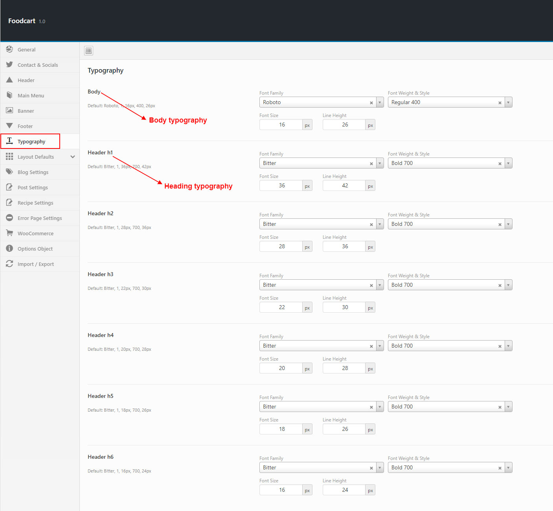Click the Error Page Settings minus-circle icon
The image size is (553, 511).
pos(9,218)
